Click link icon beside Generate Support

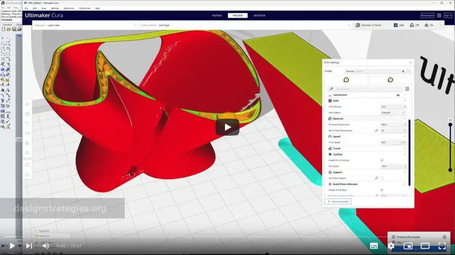click(376, 178)
